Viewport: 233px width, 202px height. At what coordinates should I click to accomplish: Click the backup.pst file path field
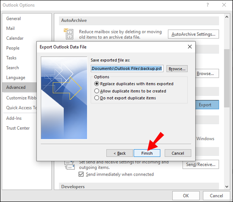[x=127, y=69]
